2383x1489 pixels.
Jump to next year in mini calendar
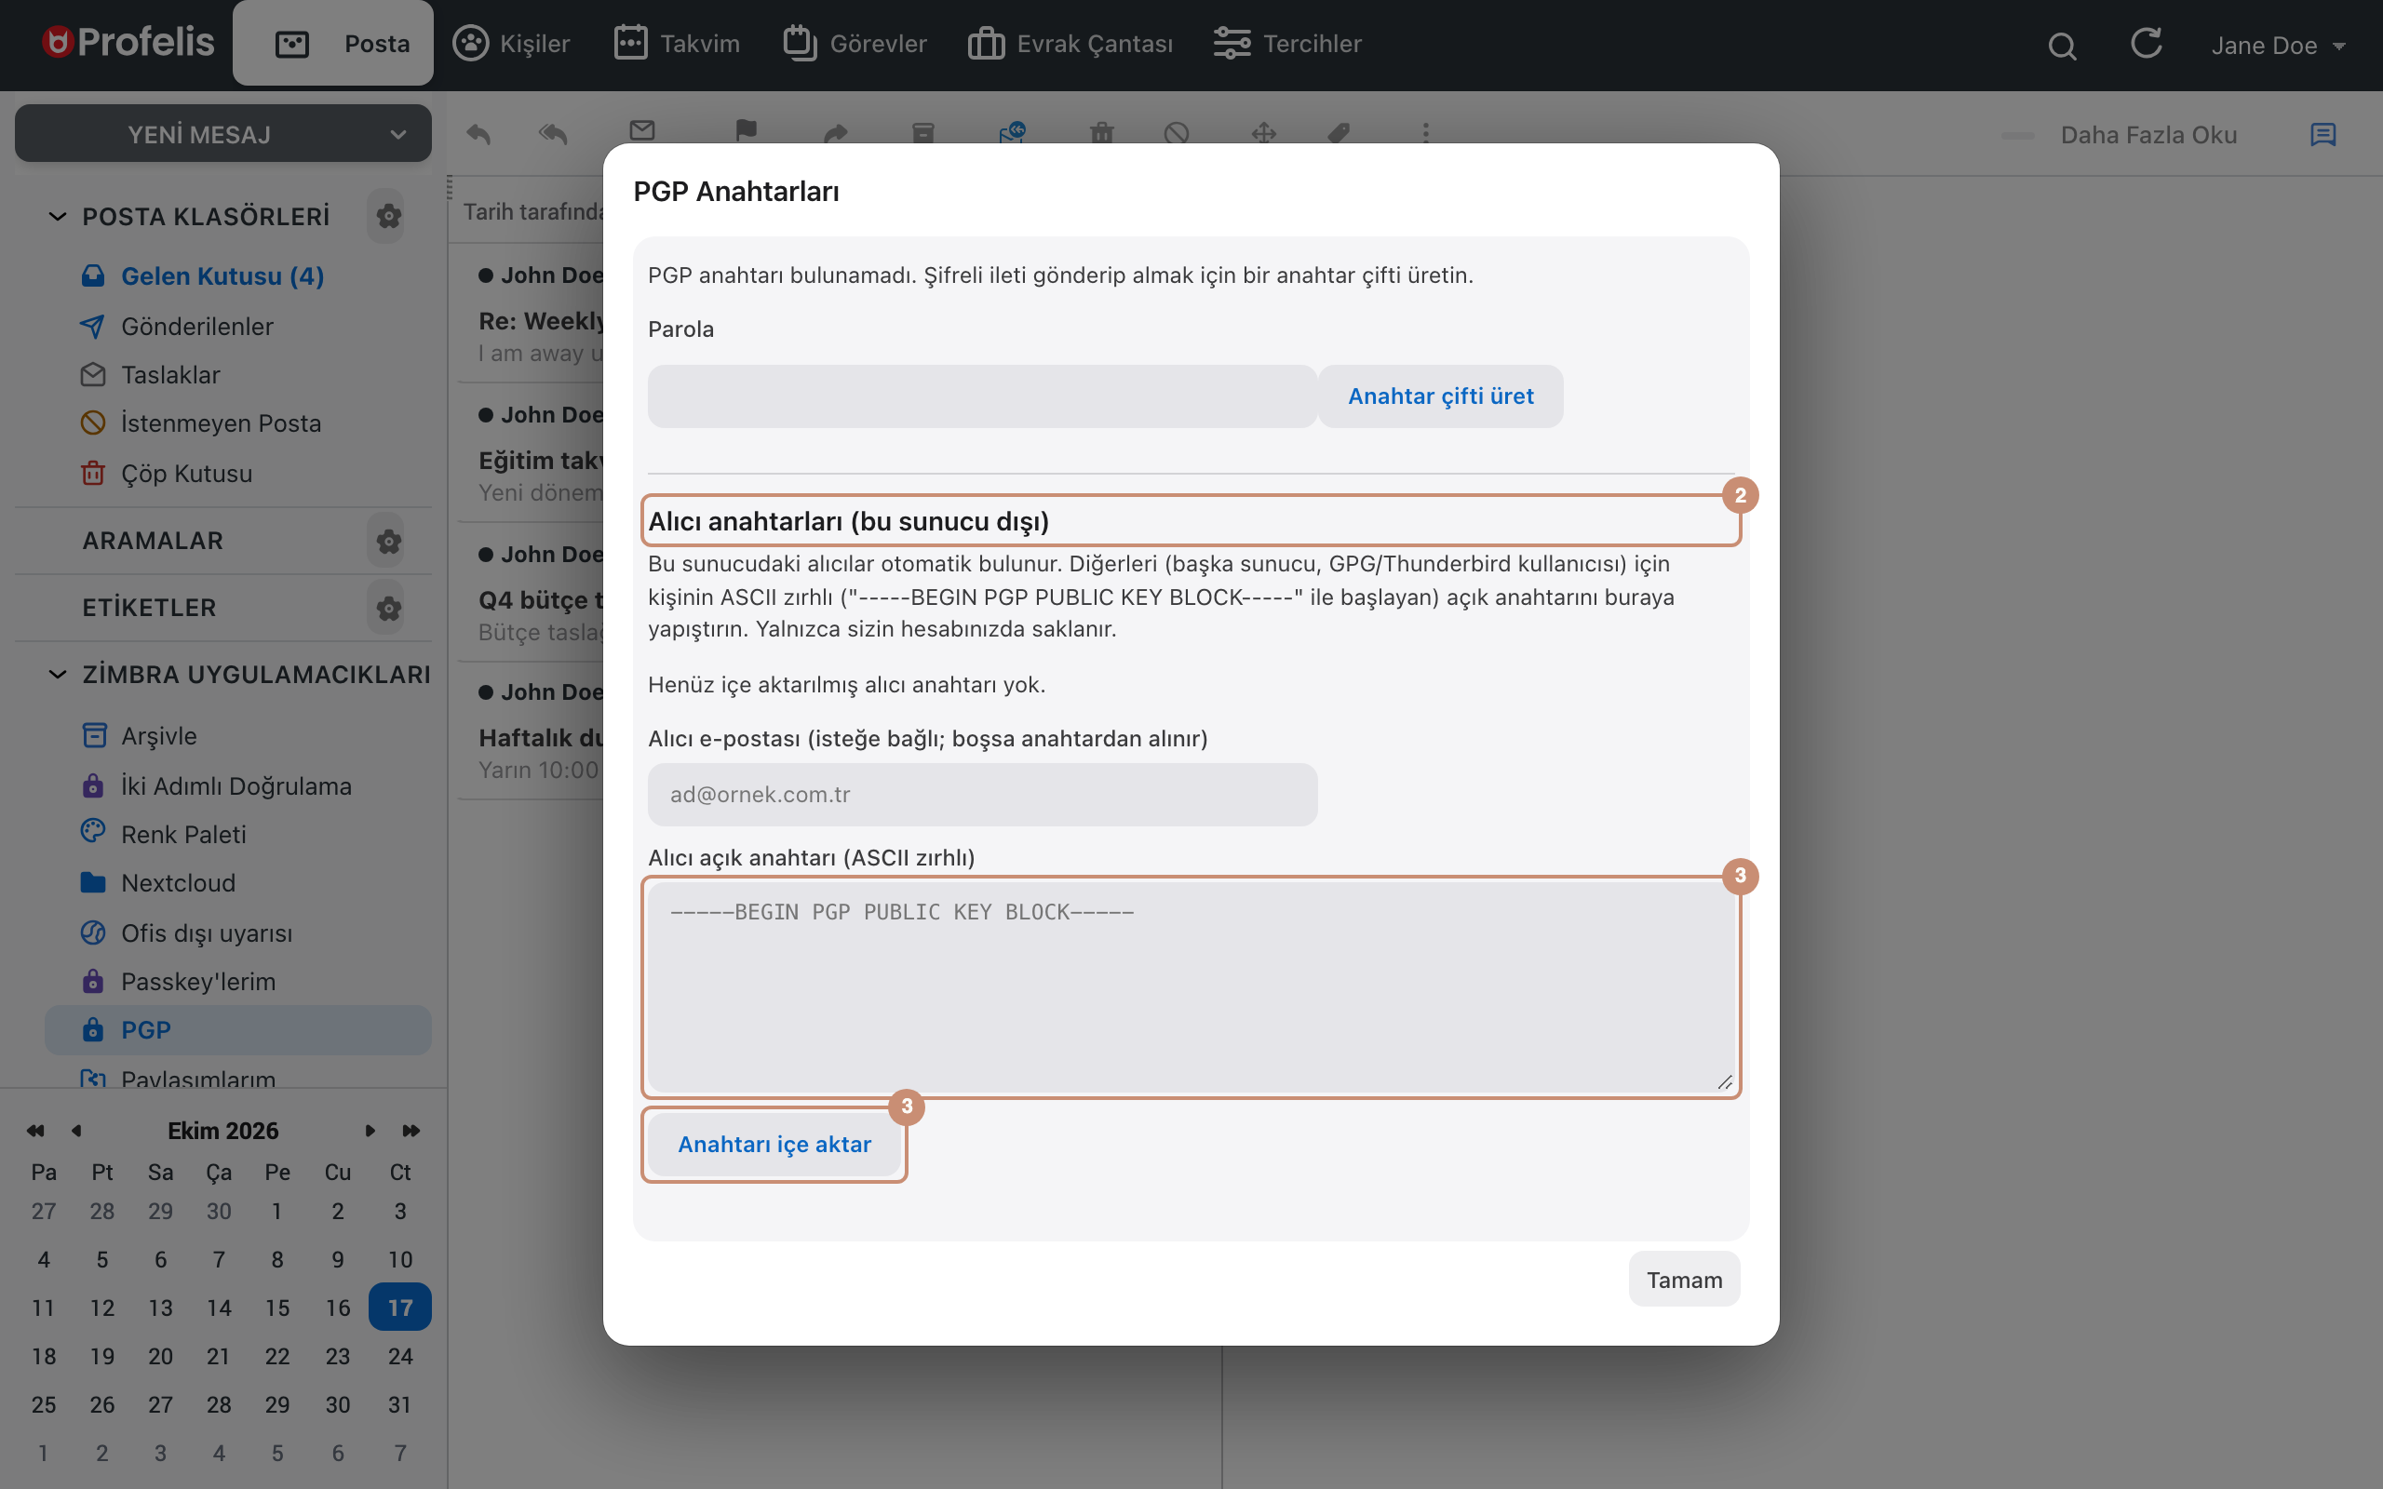[x=411, y=1131]
